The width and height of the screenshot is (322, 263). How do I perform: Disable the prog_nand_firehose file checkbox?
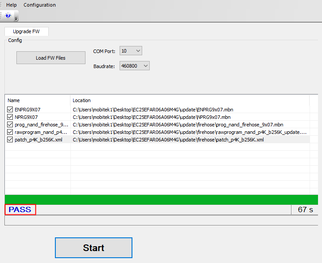coord(10,125)
